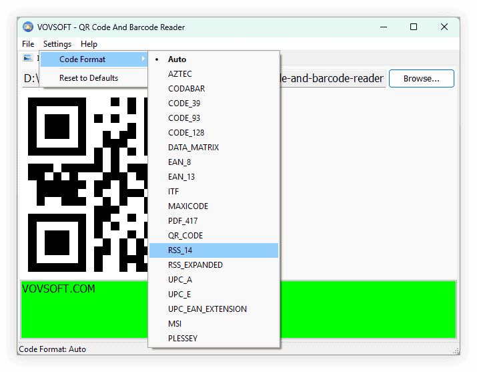Minimize the VOVSOFT window
Image resolution: width=477 pixels, height=372 pixels.
pos(384,27)
